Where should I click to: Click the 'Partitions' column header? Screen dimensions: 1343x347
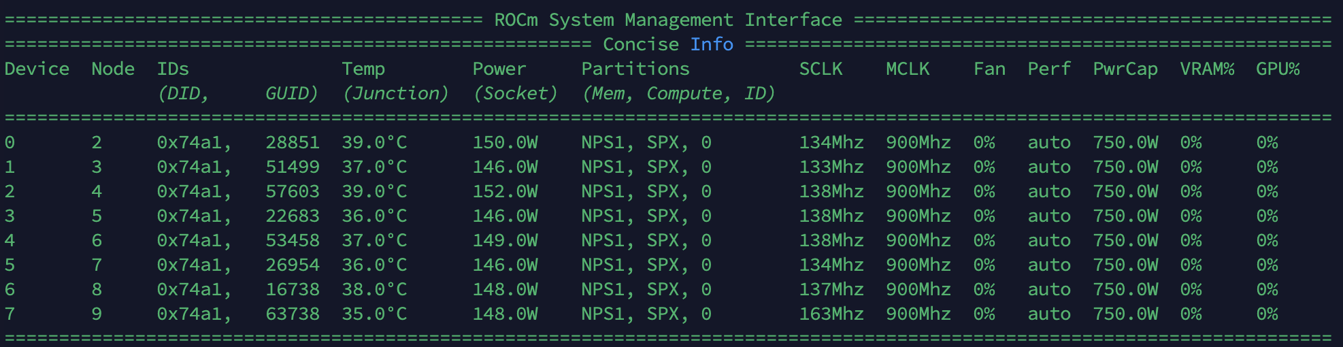pyautogui.click(x=635, y=69)
